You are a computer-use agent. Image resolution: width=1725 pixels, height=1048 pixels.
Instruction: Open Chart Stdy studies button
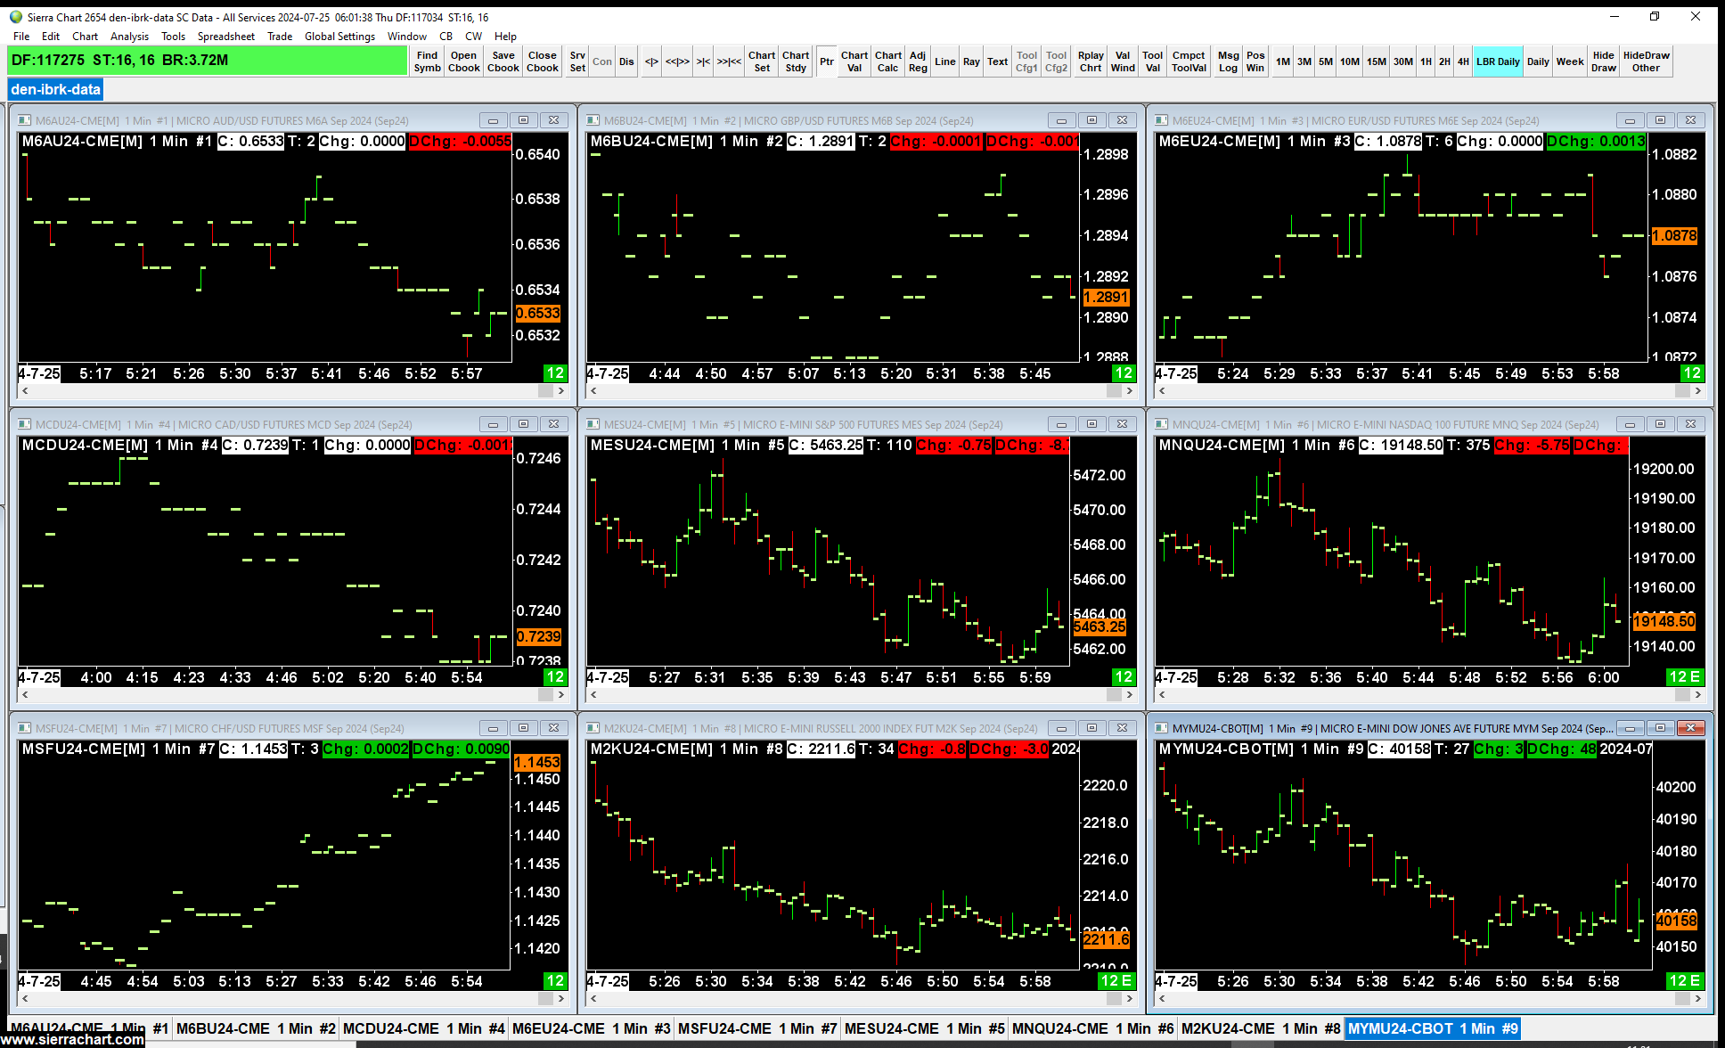795,61
